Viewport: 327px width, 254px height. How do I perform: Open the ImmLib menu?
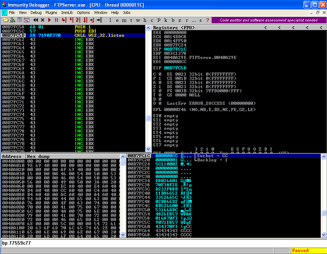click(67, 12)
